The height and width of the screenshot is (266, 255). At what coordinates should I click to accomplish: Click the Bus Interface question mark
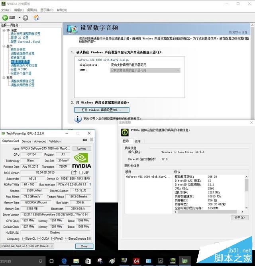(x=90, y=184)
